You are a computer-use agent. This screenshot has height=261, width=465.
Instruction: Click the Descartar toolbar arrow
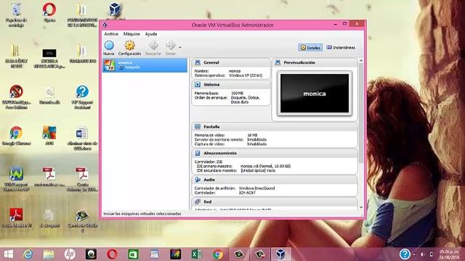pyautogui.click(x=153, y=48)
